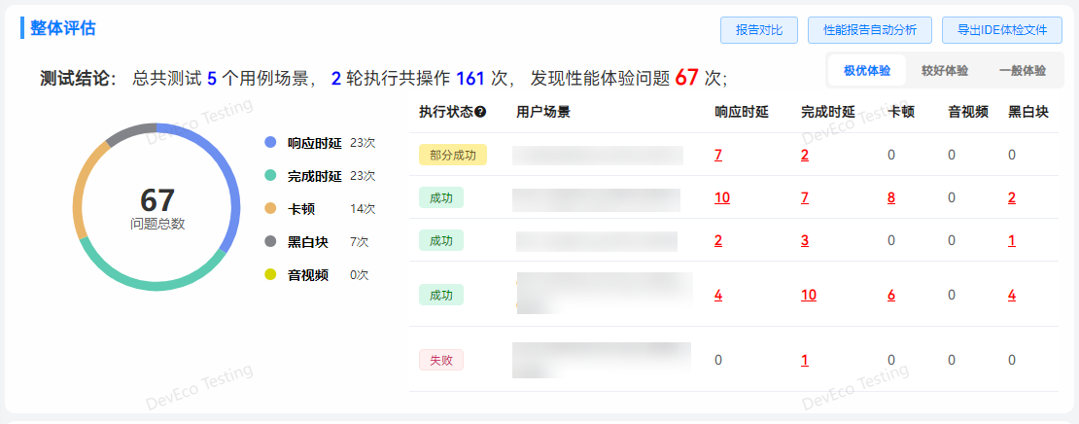Click the 部分成功 status tag
Image resolution: width=1079 pixels, height=424 pixels.
click(452, 155)
